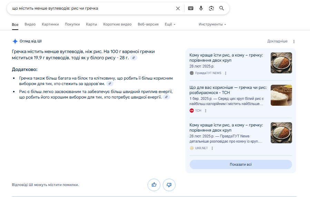The width and height of the screenshot is (310, 197).
Task: Click ПравдаТУТ NEWS source favicon
Action: (192, 73)
